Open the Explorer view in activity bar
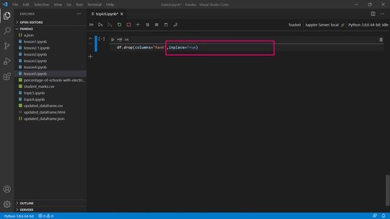Viewport: 390px width, 219px height. (x=7, y=16)
